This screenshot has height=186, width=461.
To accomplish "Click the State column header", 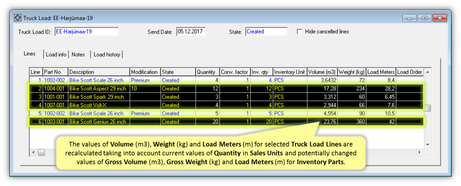I will (x=178, y=72).
